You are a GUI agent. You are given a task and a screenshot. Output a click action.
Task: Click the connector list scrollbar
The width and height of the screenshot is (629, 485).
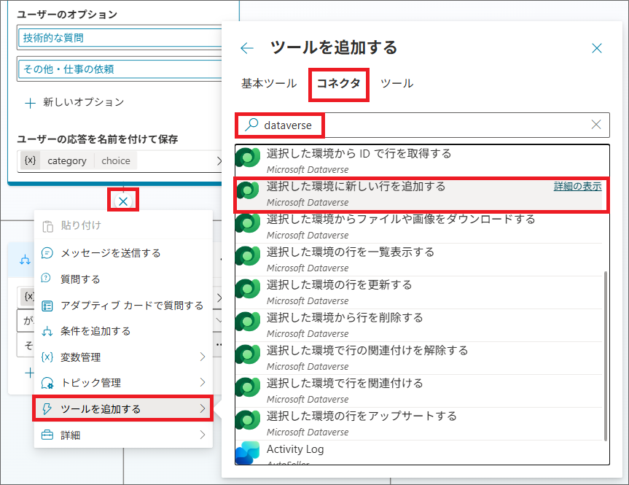point(606,356)
